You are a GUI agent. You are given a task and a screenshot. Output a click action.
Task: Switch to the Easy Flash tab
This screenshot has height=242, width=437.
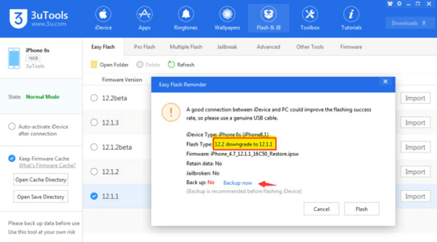pos(103,47)
